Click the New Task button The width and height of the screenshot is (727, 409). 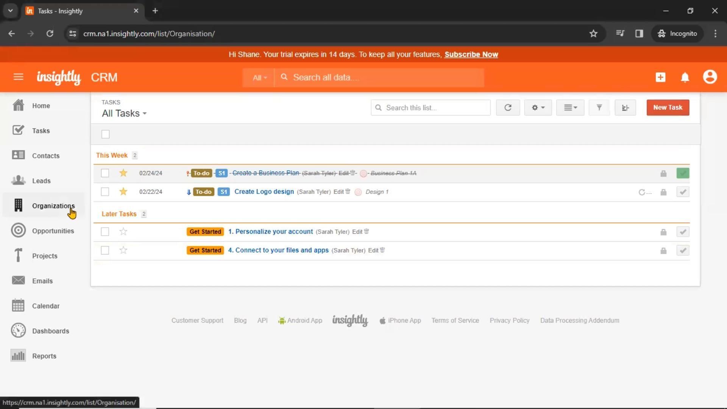tap(668, 108)
